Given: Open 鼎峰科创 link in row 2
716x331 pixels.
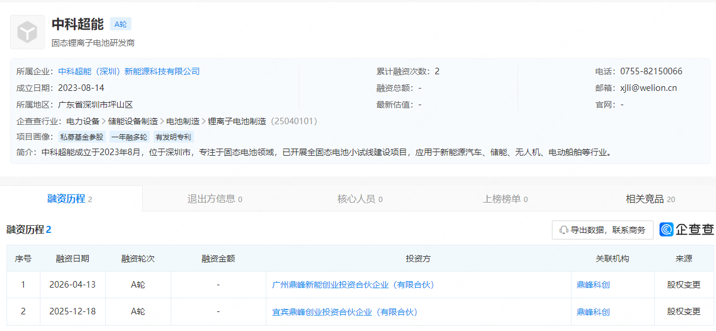Looking at the screenshot, I should tap(593, 312).
